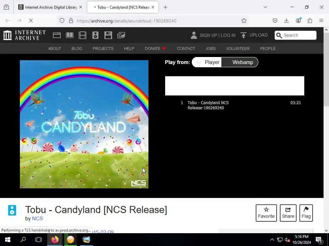
Task: Flag this item button
Action: [306, 213]
